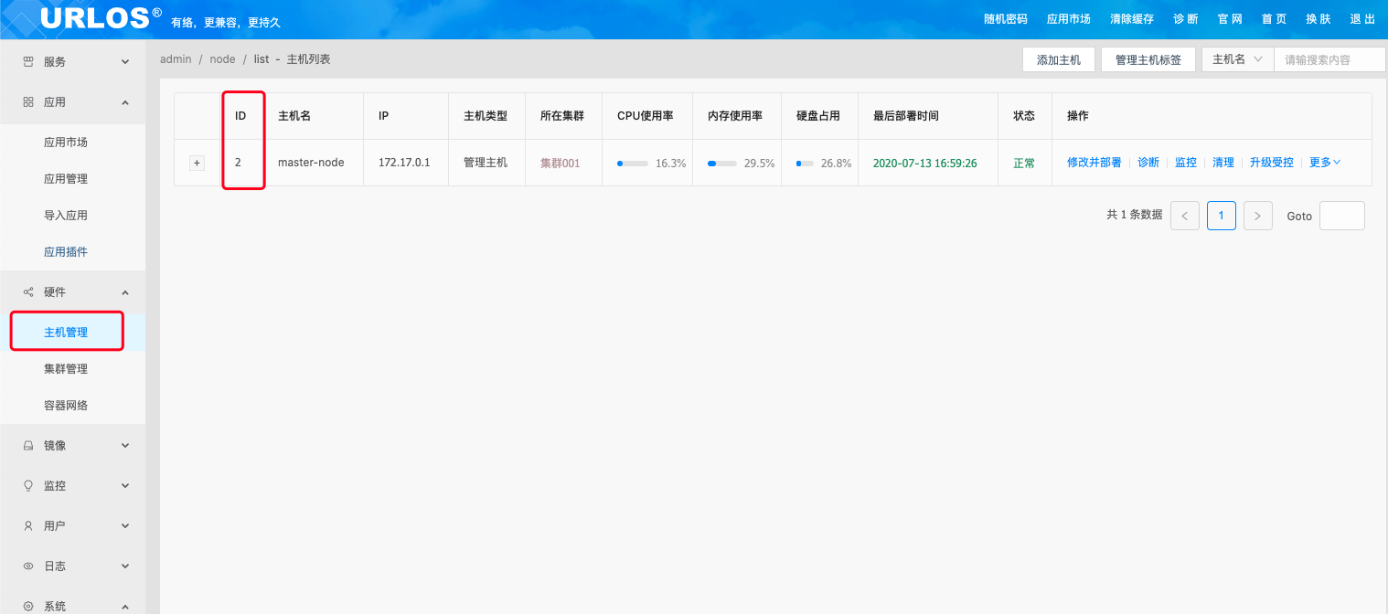Image resolution: width=1388 pixels, height=614 pixels.
Task: Click the 监控 bulb icon in sidebar
Action: (x=28, y=486)
